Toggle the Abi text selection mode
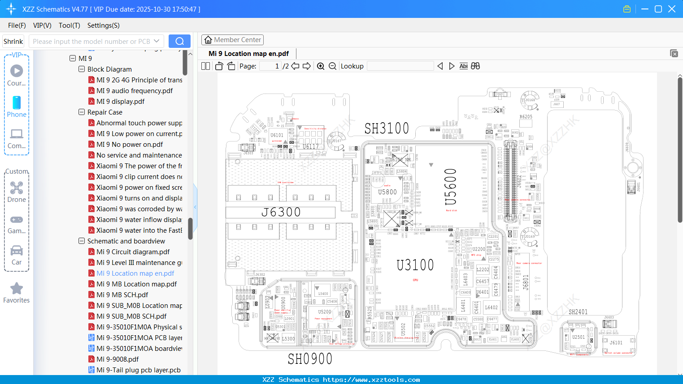Image resolution: width=683 pixels, height=384 pixels. pyautogui.click(x=463, y=66)
